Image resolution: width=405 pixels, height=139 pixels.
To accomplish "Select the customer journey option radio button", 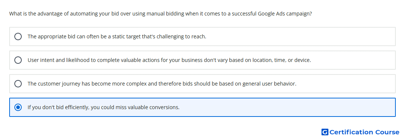I will pyautogui.click(x=18, y=84).
